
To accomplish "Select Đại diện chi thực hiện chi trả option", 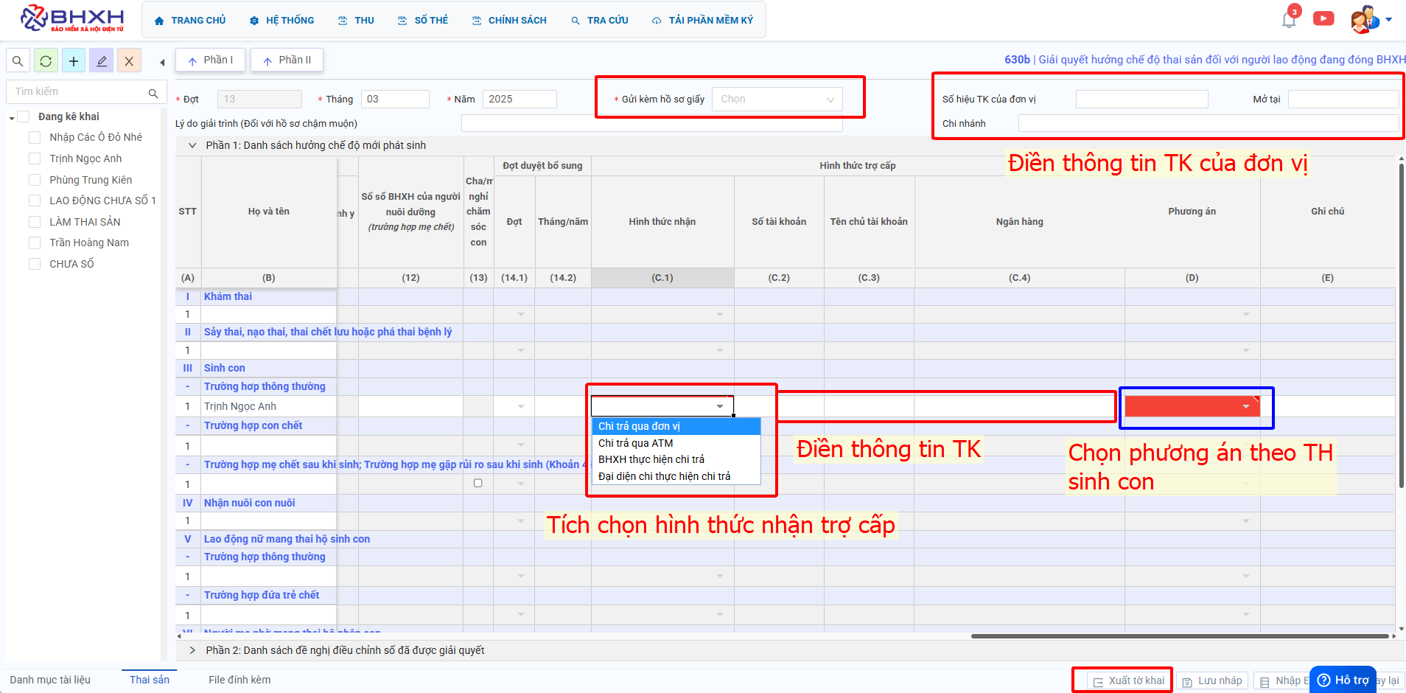I will click(x=676, y=476).
